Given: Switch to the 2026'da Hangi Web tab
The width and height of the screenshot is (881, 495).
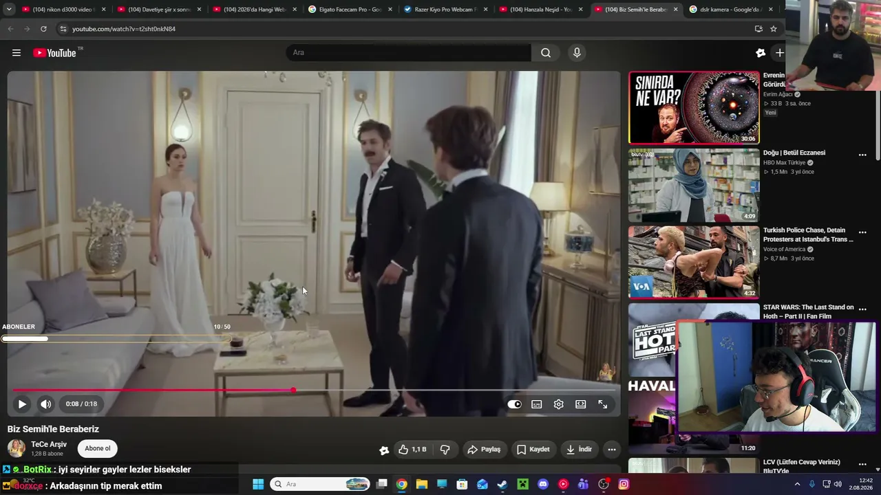Looking at the screenshot, I should click(x=254, y=10).
